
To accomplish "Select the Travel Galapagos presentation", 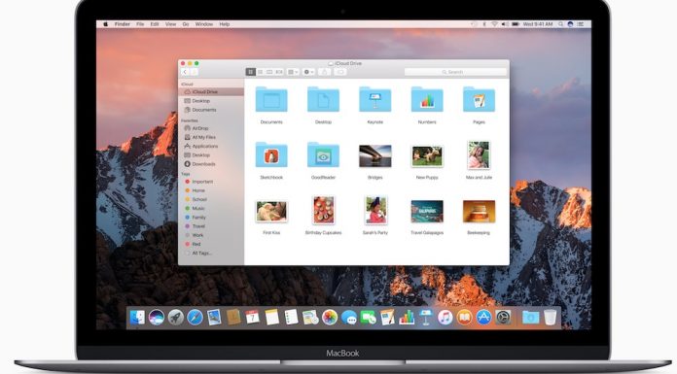I will [427, 212].
